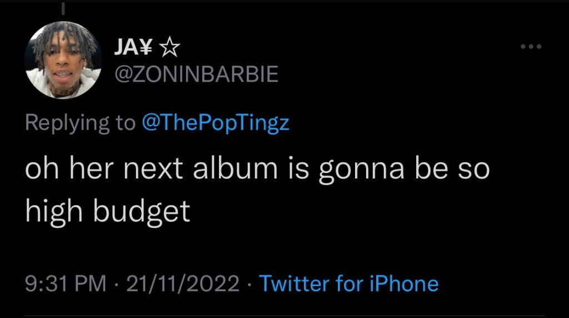
Task: Select the 21/11/2022 date text
Action: [182, 284]
